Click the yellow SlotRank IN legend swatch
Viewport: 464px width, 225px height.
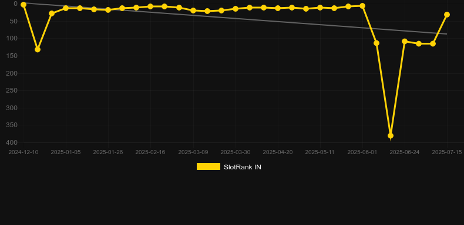209,166
